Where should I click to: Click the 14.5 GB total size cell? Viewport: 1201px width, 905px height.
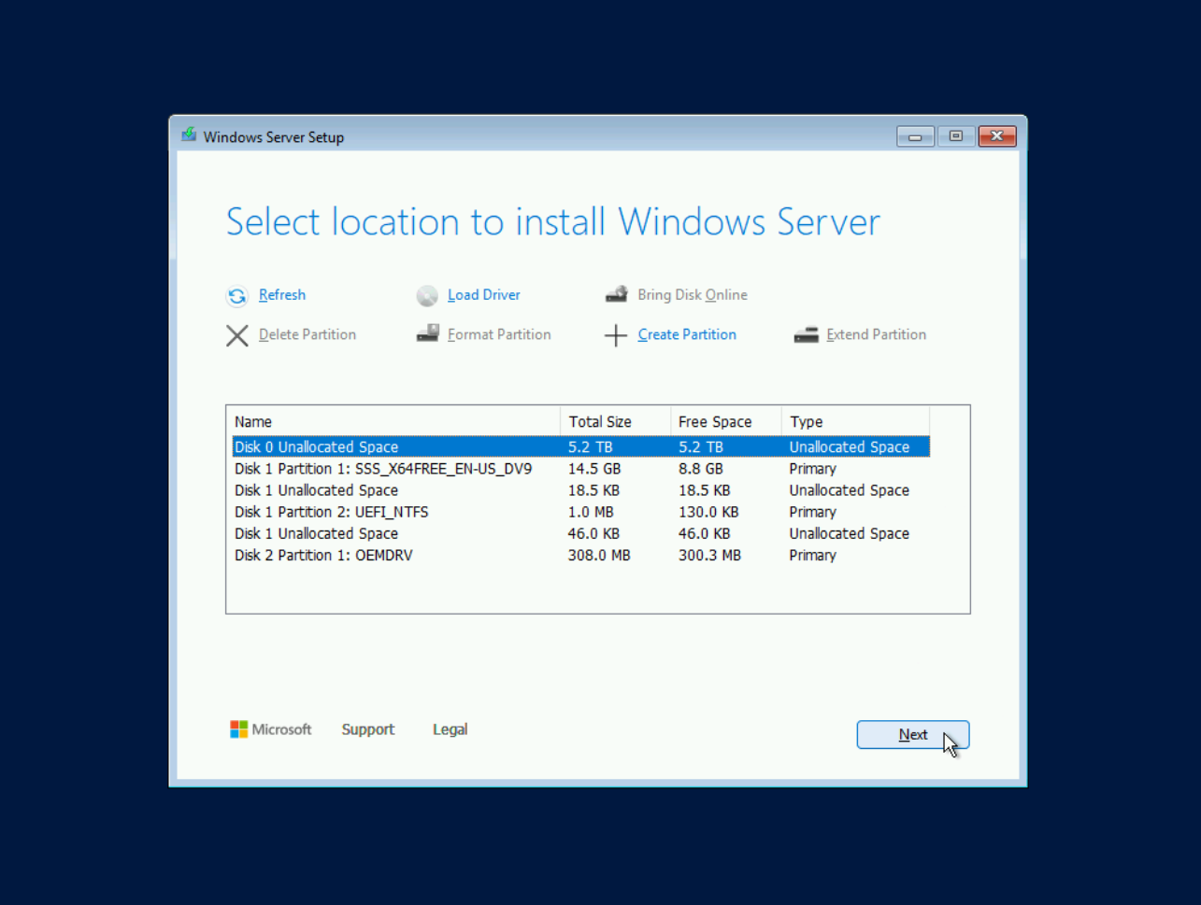tap(594, 469)
